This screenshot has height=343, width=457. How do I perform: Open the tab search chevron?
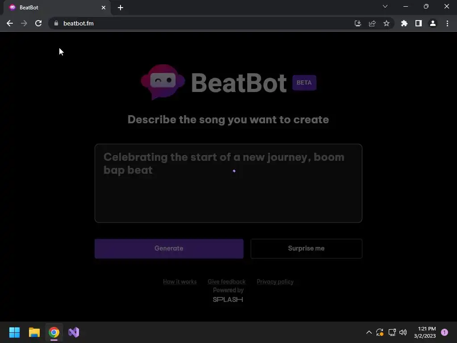[385, 6]
